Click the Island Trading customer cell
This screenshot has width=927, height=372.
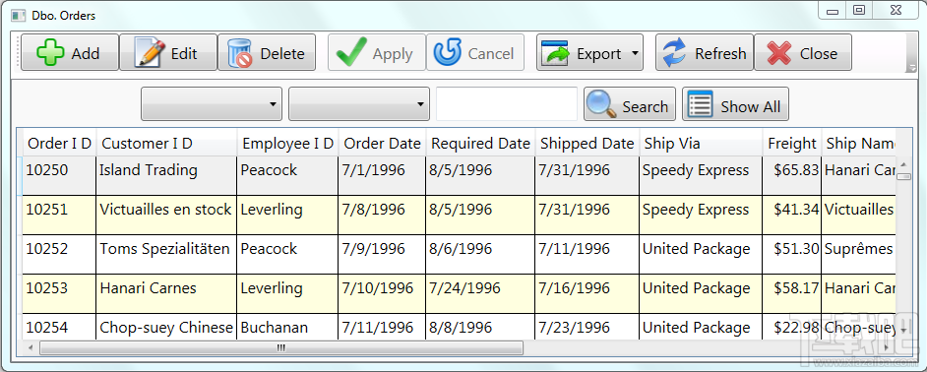[166, 175]
